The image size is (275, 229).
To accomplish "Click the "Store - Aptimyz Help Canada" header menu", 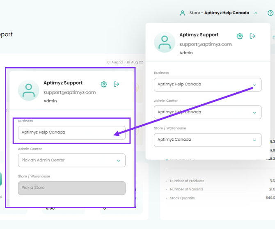I will point(219,13).
